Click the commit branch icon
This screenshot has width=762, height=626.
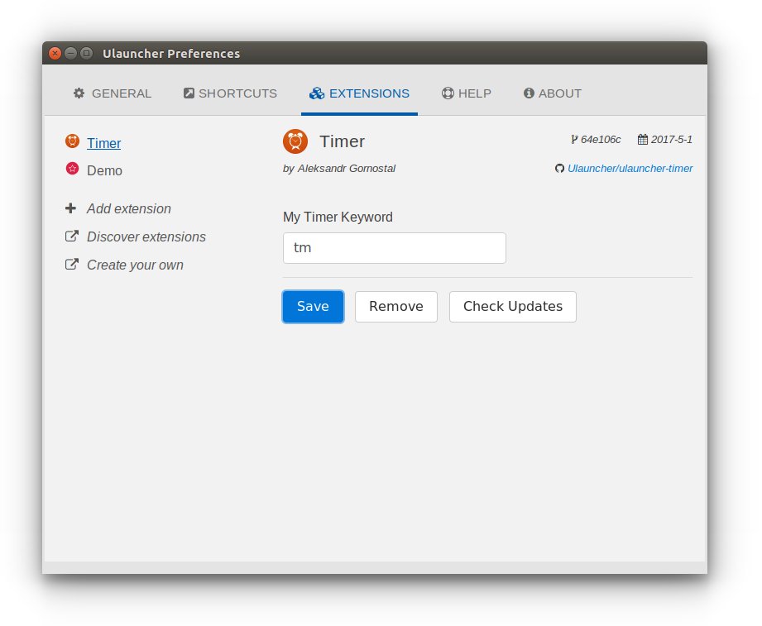tap(574, 140)
